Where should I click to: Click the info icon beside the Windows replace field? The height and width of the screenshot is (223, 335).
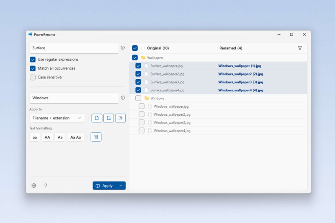point(123,98)
